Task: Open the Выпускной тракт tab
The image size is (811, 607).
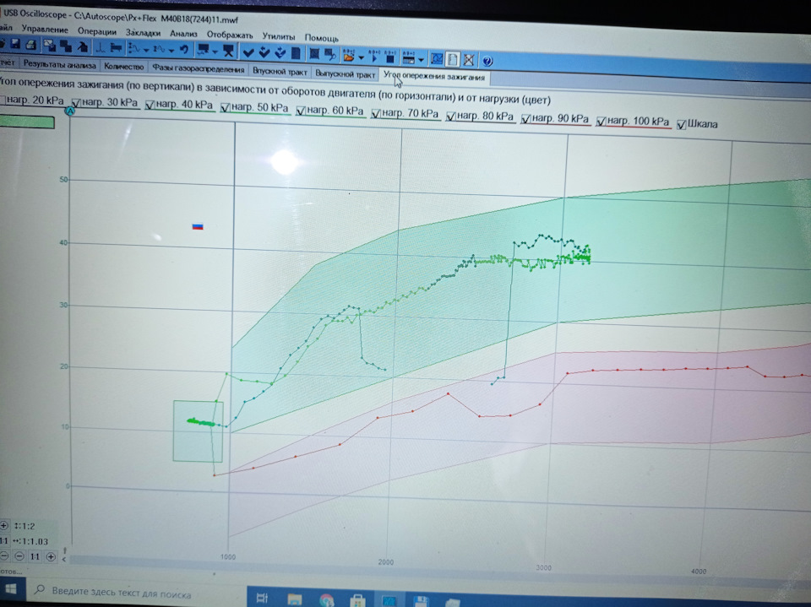Action: point(345,74)
